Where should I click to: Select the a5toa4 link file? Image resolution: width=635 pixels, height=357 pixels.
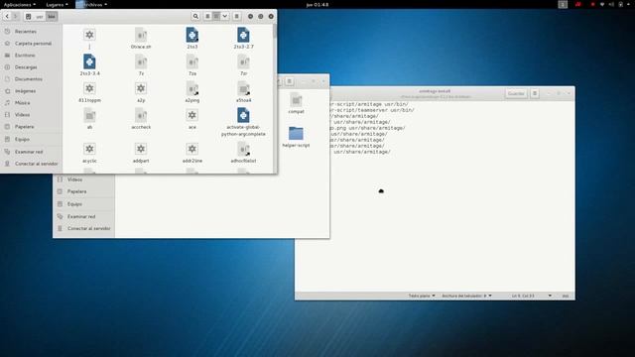(243, 88)
